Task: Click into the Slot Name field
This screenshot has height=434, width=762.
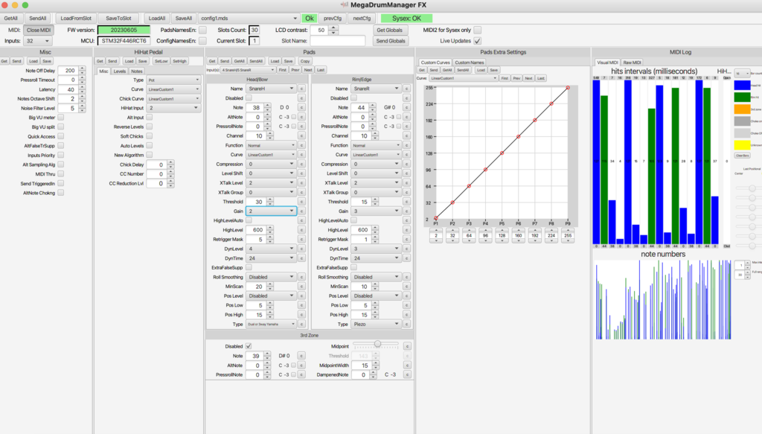Action: tap(337, 41)
